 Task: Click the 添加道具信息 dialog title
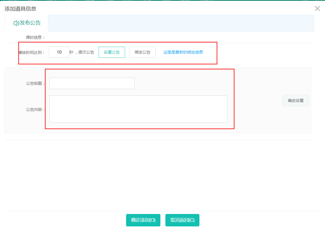[20, 9]
